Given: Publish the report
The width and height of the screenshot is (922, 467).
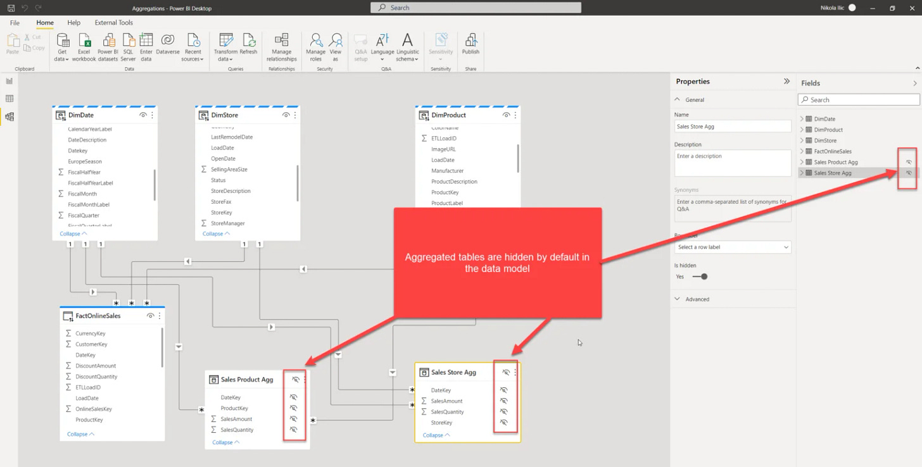Looking at the screenshot, I should point(470,44).
